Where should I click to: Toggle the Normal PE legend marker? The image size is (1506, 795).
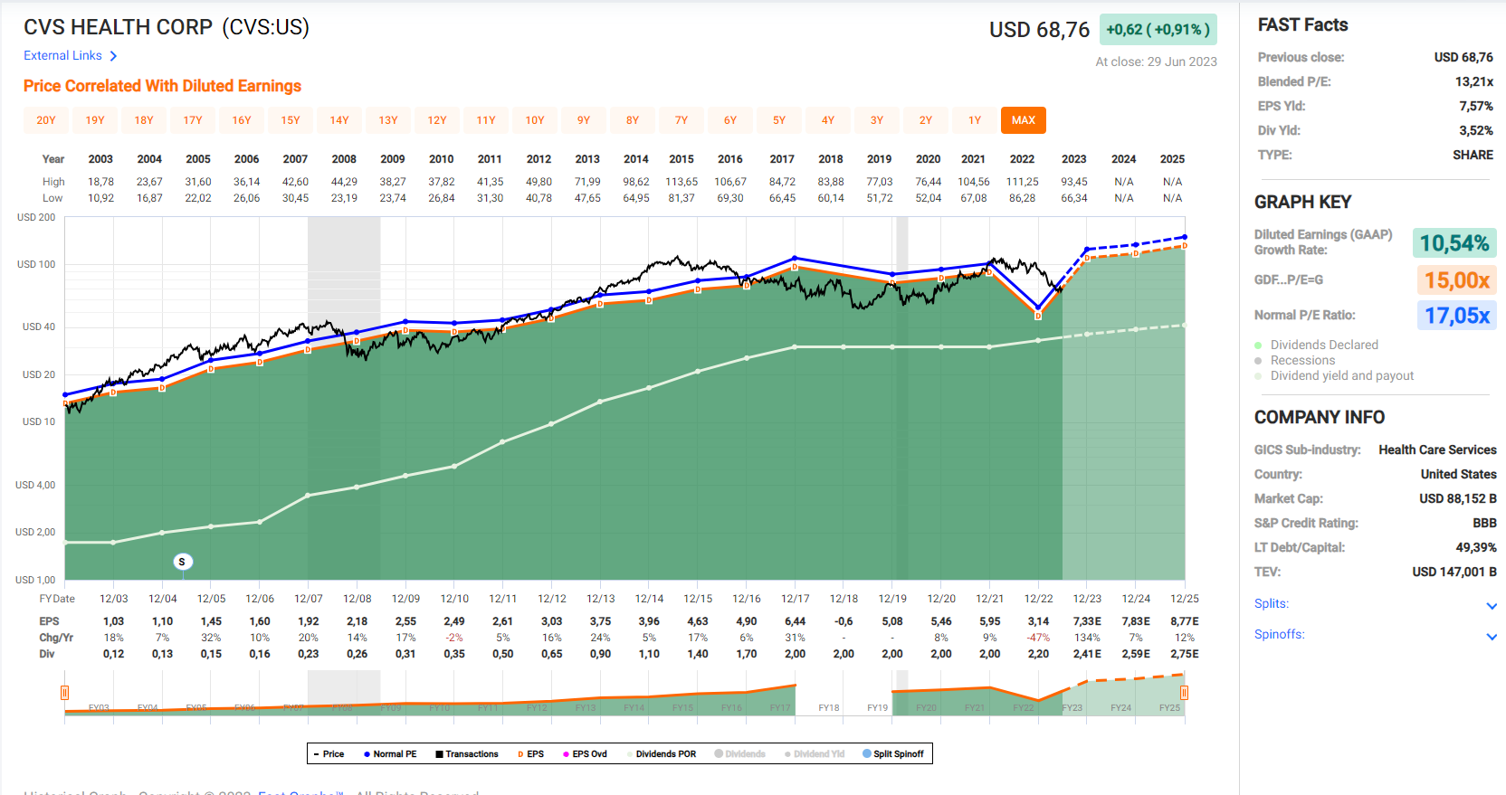[x=390, y=754]
